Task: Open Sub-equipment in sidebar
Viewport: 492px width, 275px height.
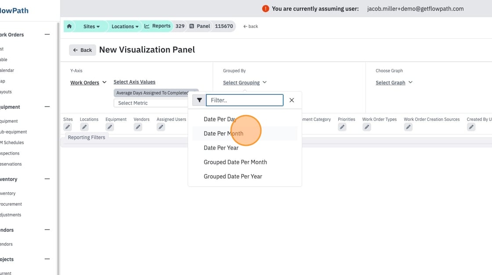Action: [13, 132]
